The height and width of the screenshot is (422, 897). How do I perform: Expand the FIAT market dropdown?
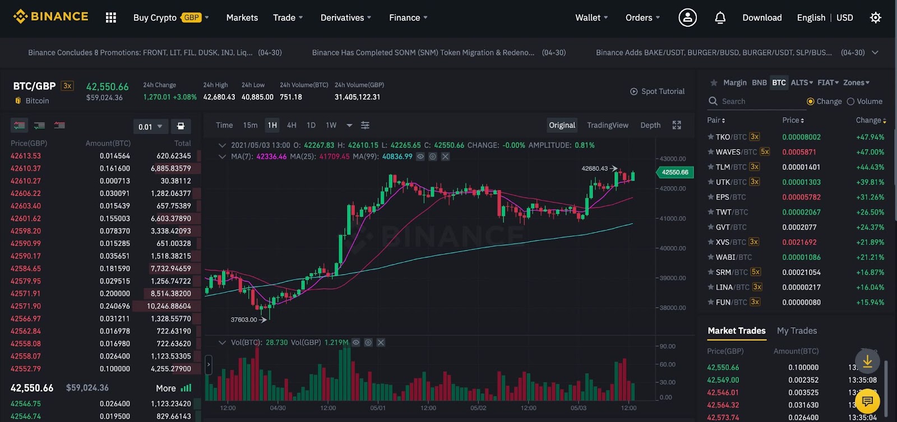click(x=828, y=82)
